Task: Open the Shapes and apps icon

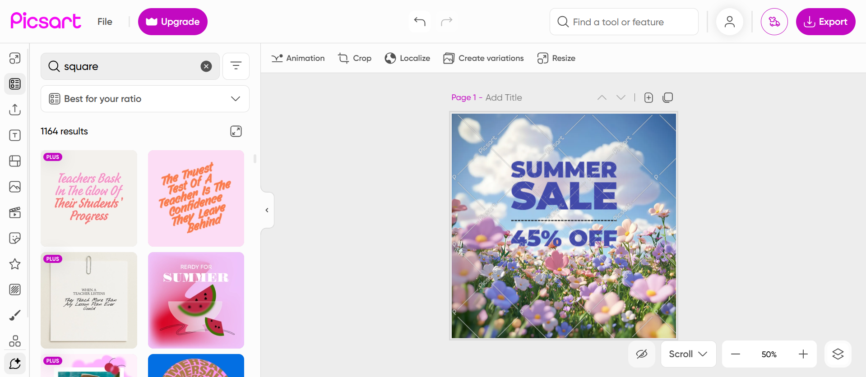Action: pos(15,341)
